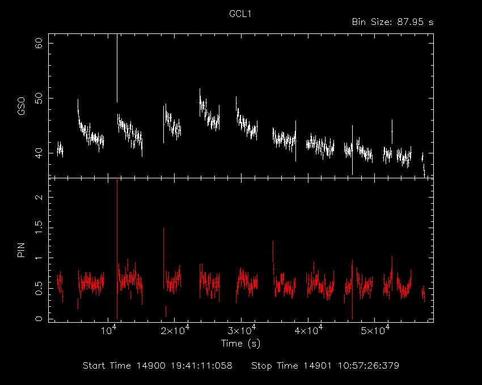The width and height of the screenshot is (482, 385).
Task: Click the PIN y-axis label
Action: (22, 250)
